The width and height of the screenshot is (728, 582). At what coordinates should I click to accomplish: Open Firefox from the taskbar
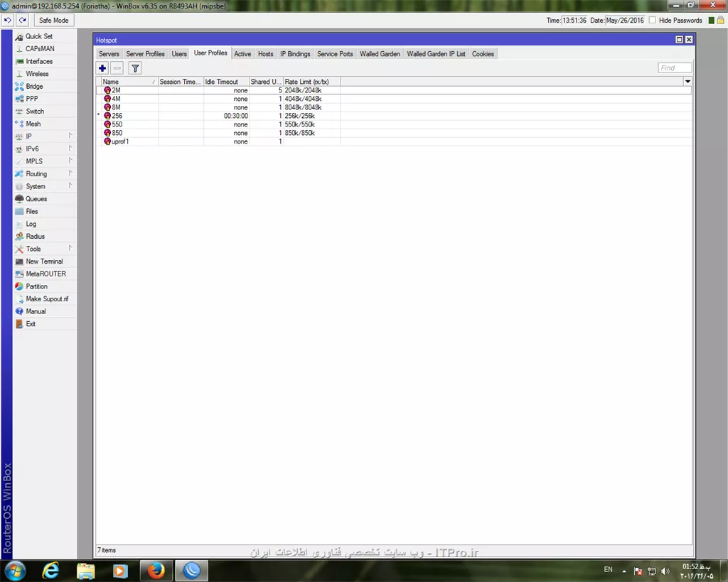[x=156, y=571]
